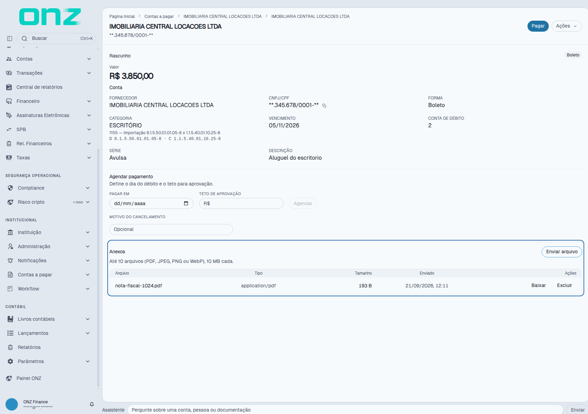588x414 pixels.
Task: Open notifications bell icon near ONZ Finance
Action: click(x=92, y=404)
